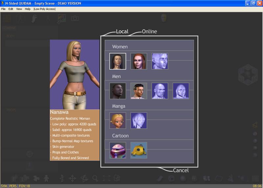This screenshot has width=263, height=188.
Task: Click the dimmed head icon at top
Action: 164,18
